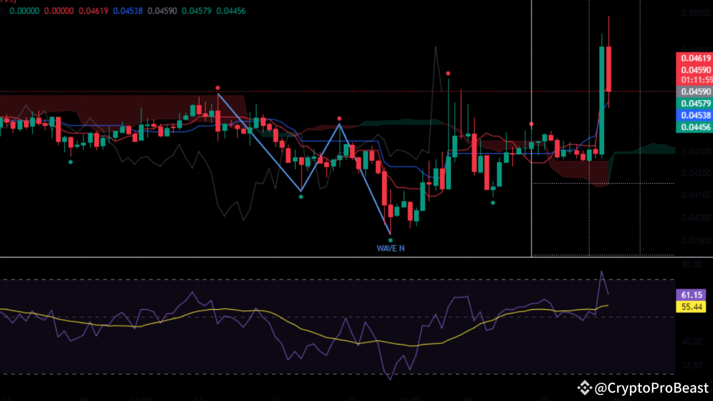
Task: Click the yellow RSI MA value 55.44
Action: point(691,306)
